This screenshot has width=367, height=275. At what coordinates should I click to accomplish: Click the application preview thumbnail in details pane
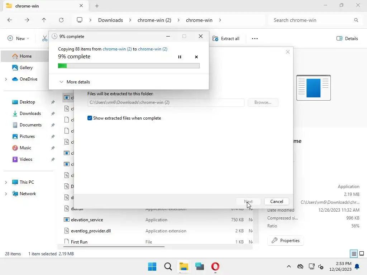coord(313,88)
